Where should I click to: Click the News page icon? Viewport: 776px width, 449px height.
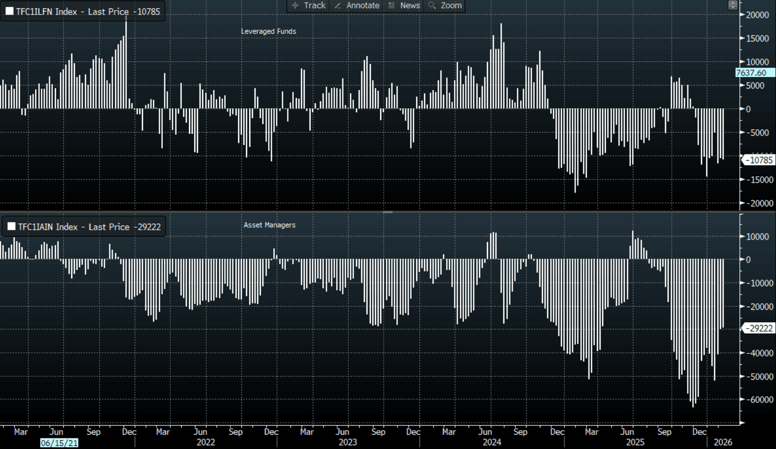[391, 5]
